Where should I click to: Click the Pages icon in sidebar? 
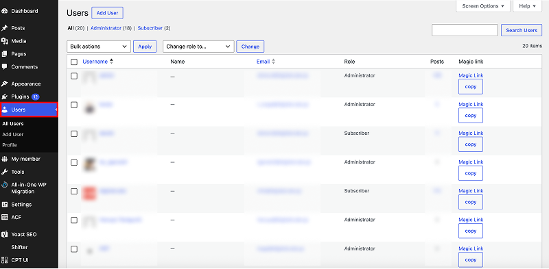pos(5,54)
